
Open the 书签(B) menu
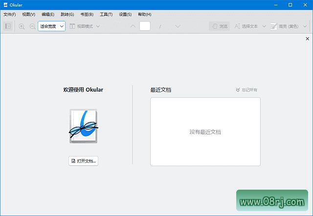point(87,14)
